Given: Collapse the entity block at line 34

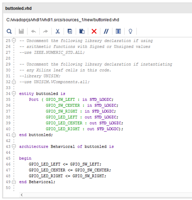Looking at the screenshot, I should (14, 94).
